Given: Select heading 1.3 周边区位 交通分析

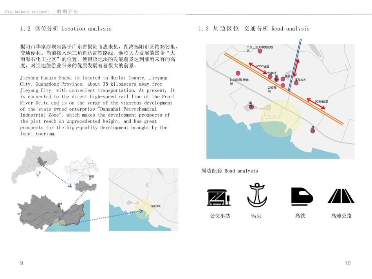Looking at the screenshot, I should (x=255, y=29).
